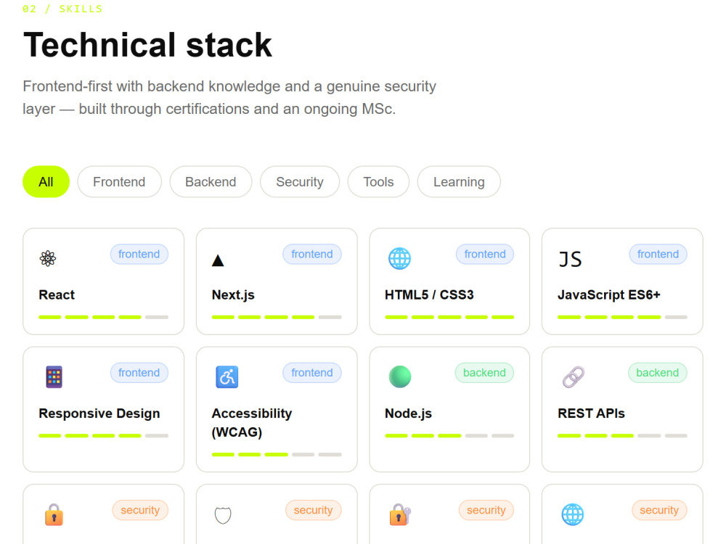
Task: Click the Next.js card title
Action: click(233, 294)
